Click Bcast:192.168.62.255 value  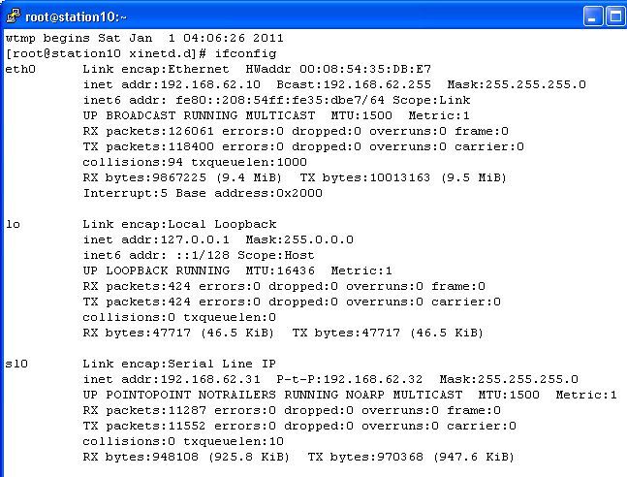pyautogui.click(x=354, y=85)
